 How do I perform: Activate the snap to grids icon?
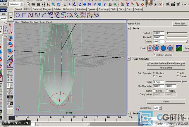coord(122,4)
